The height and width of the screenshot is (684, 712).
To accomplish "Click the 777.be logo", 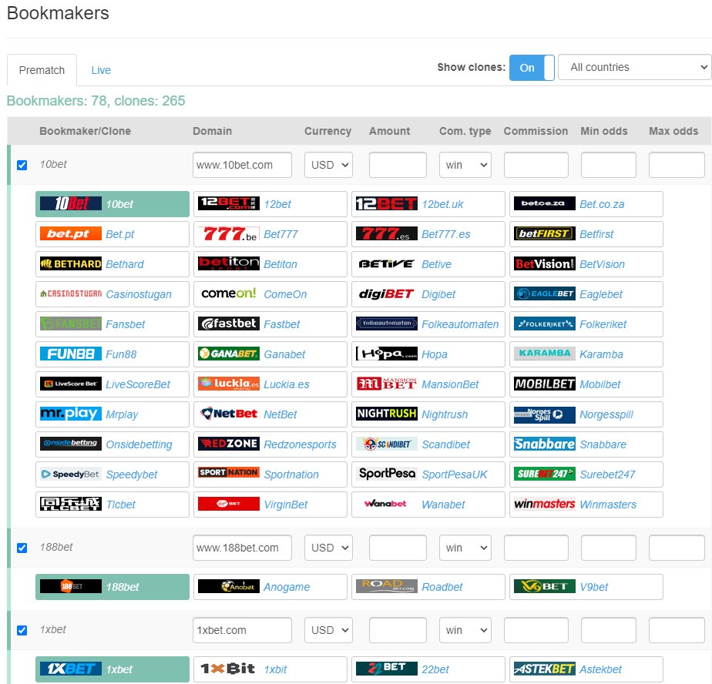I will click(228, 233).
